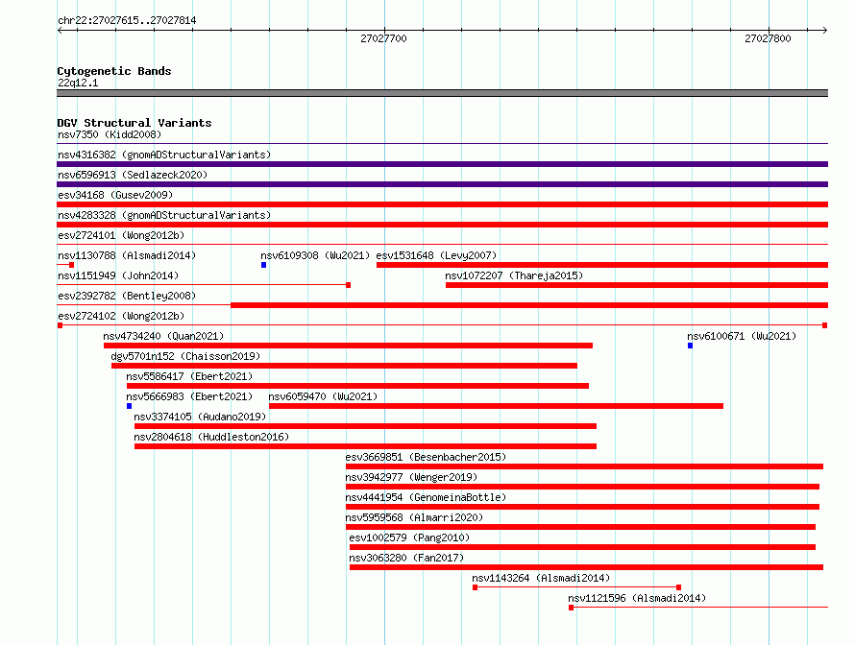The image size is (855, 645).
Task: Click the DGV Structural Variants track title
Action: 134,123
